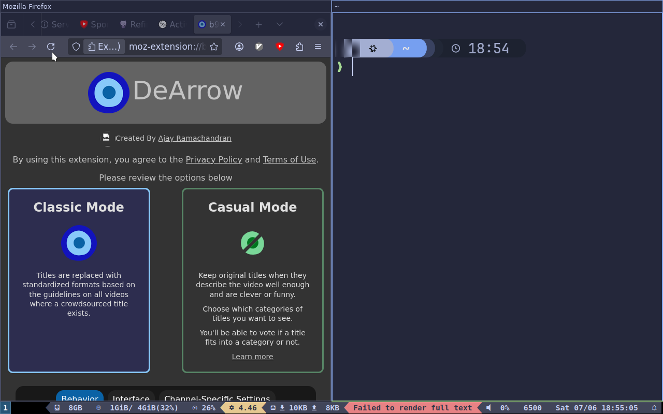663x414 pixels.
Task: Click the extension identity 'Ex...' badge
Action: point(104,47)
